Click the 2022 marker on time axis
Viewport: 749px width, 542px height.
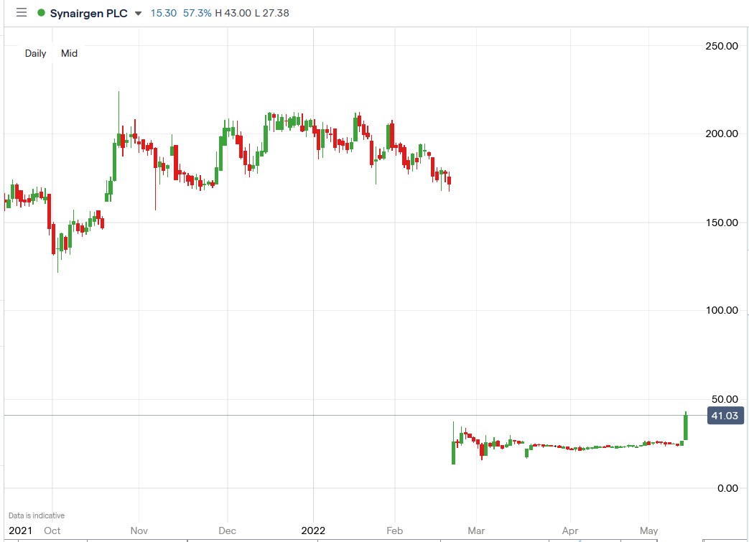click(312, 531)
